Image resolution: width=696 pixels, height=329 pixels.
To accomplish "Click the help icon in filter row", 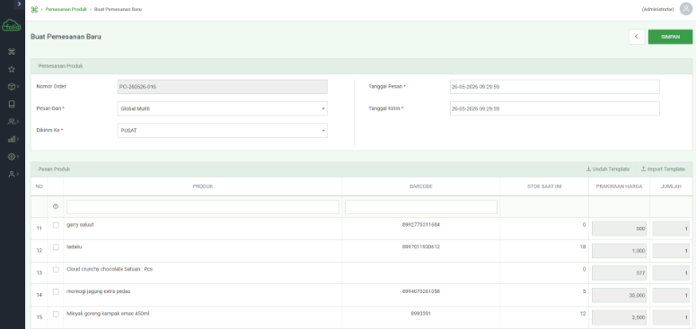I will 56,206.
